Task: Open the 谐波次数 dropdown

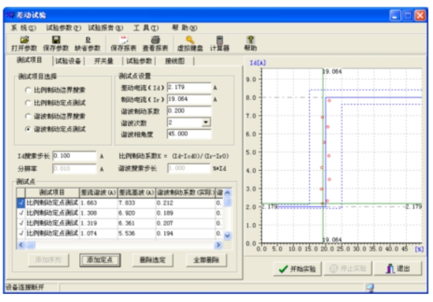Action: click(206, 122)
